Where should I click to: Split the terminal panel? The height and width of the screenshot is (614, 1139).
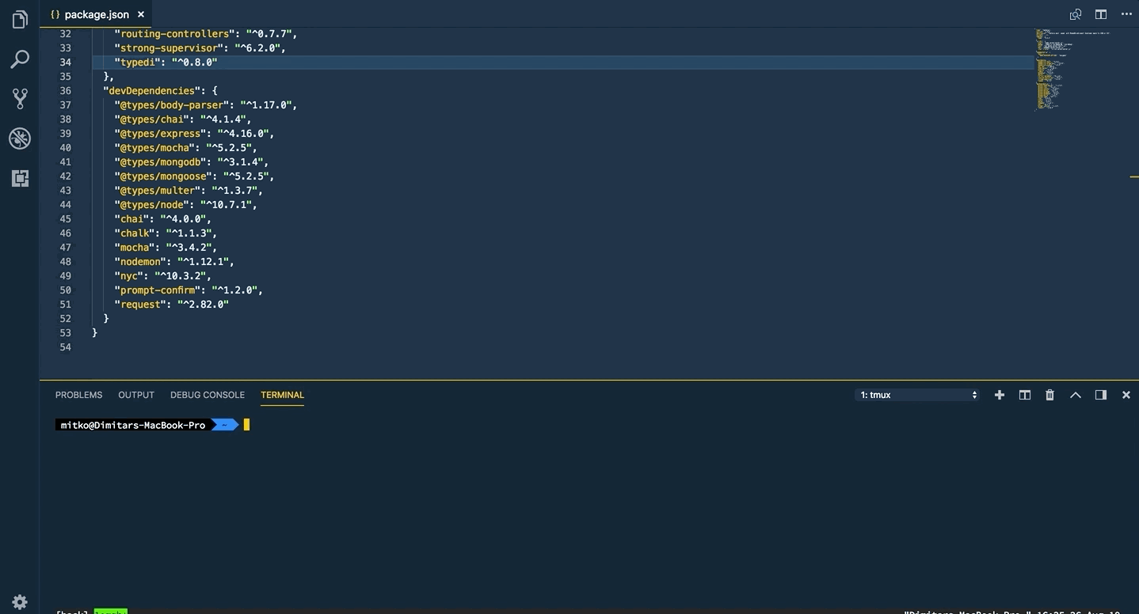point(1024,394)
